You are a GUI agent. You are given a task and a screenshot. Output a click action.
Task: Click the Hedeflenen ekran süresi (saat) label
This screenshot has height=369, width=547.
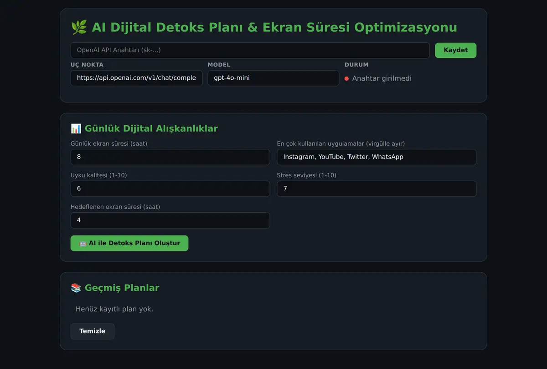click(x=115, y=206)
